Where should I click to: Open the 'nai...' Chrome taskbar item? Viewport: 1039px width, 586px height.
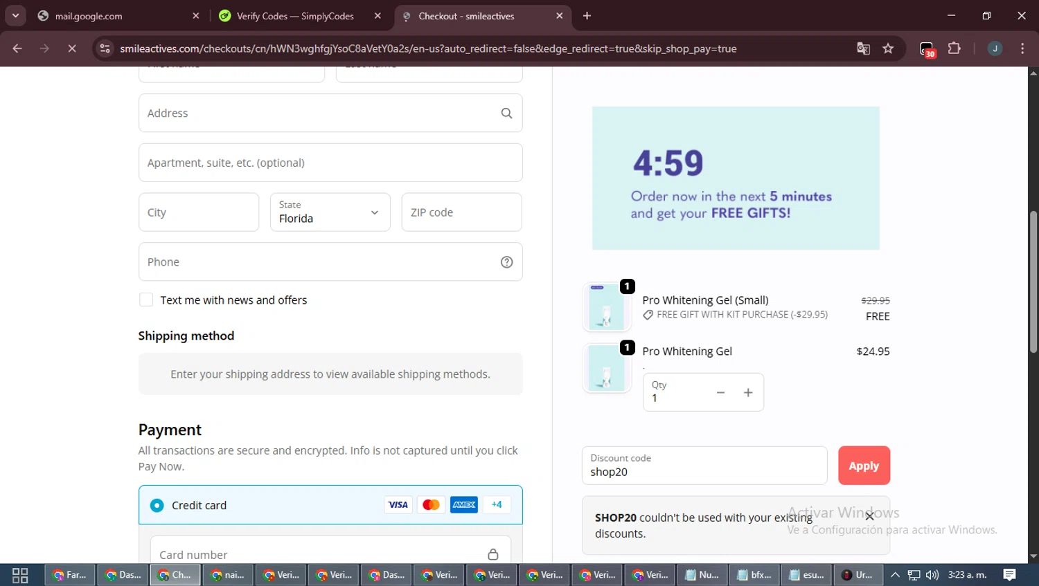pyautogui.click(x=228, y=575)
